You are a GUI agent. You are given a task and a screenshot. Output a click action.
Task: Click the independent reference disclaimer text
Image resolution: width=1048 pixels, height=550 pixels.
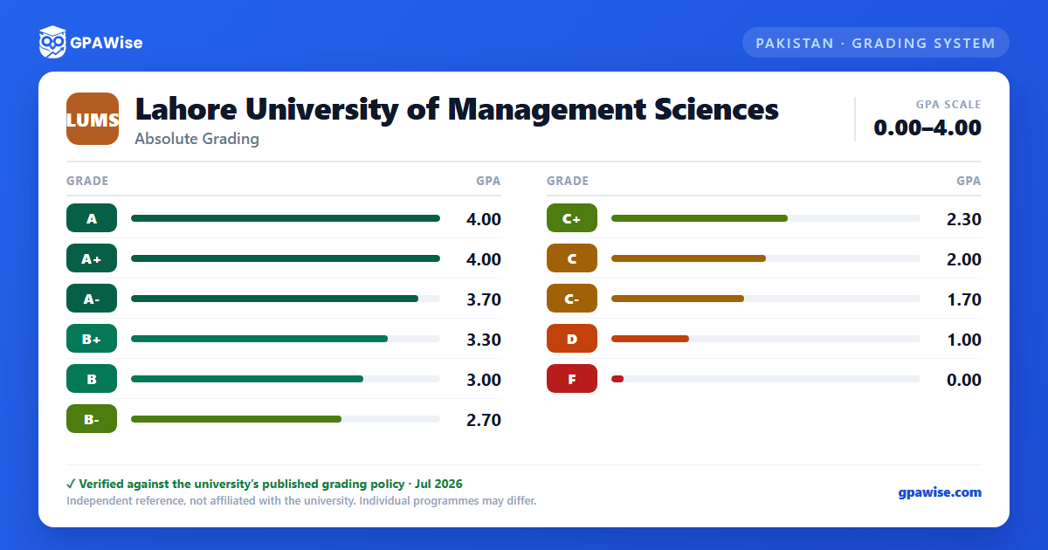[x=301, y=501]
